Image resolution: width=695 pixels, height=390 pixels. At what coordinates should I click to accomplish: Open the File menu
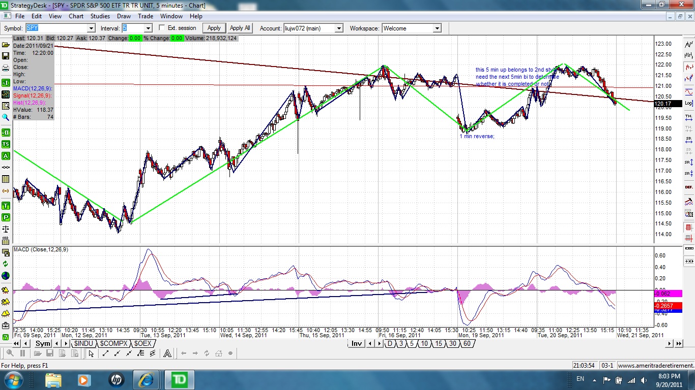coord(20,16)
